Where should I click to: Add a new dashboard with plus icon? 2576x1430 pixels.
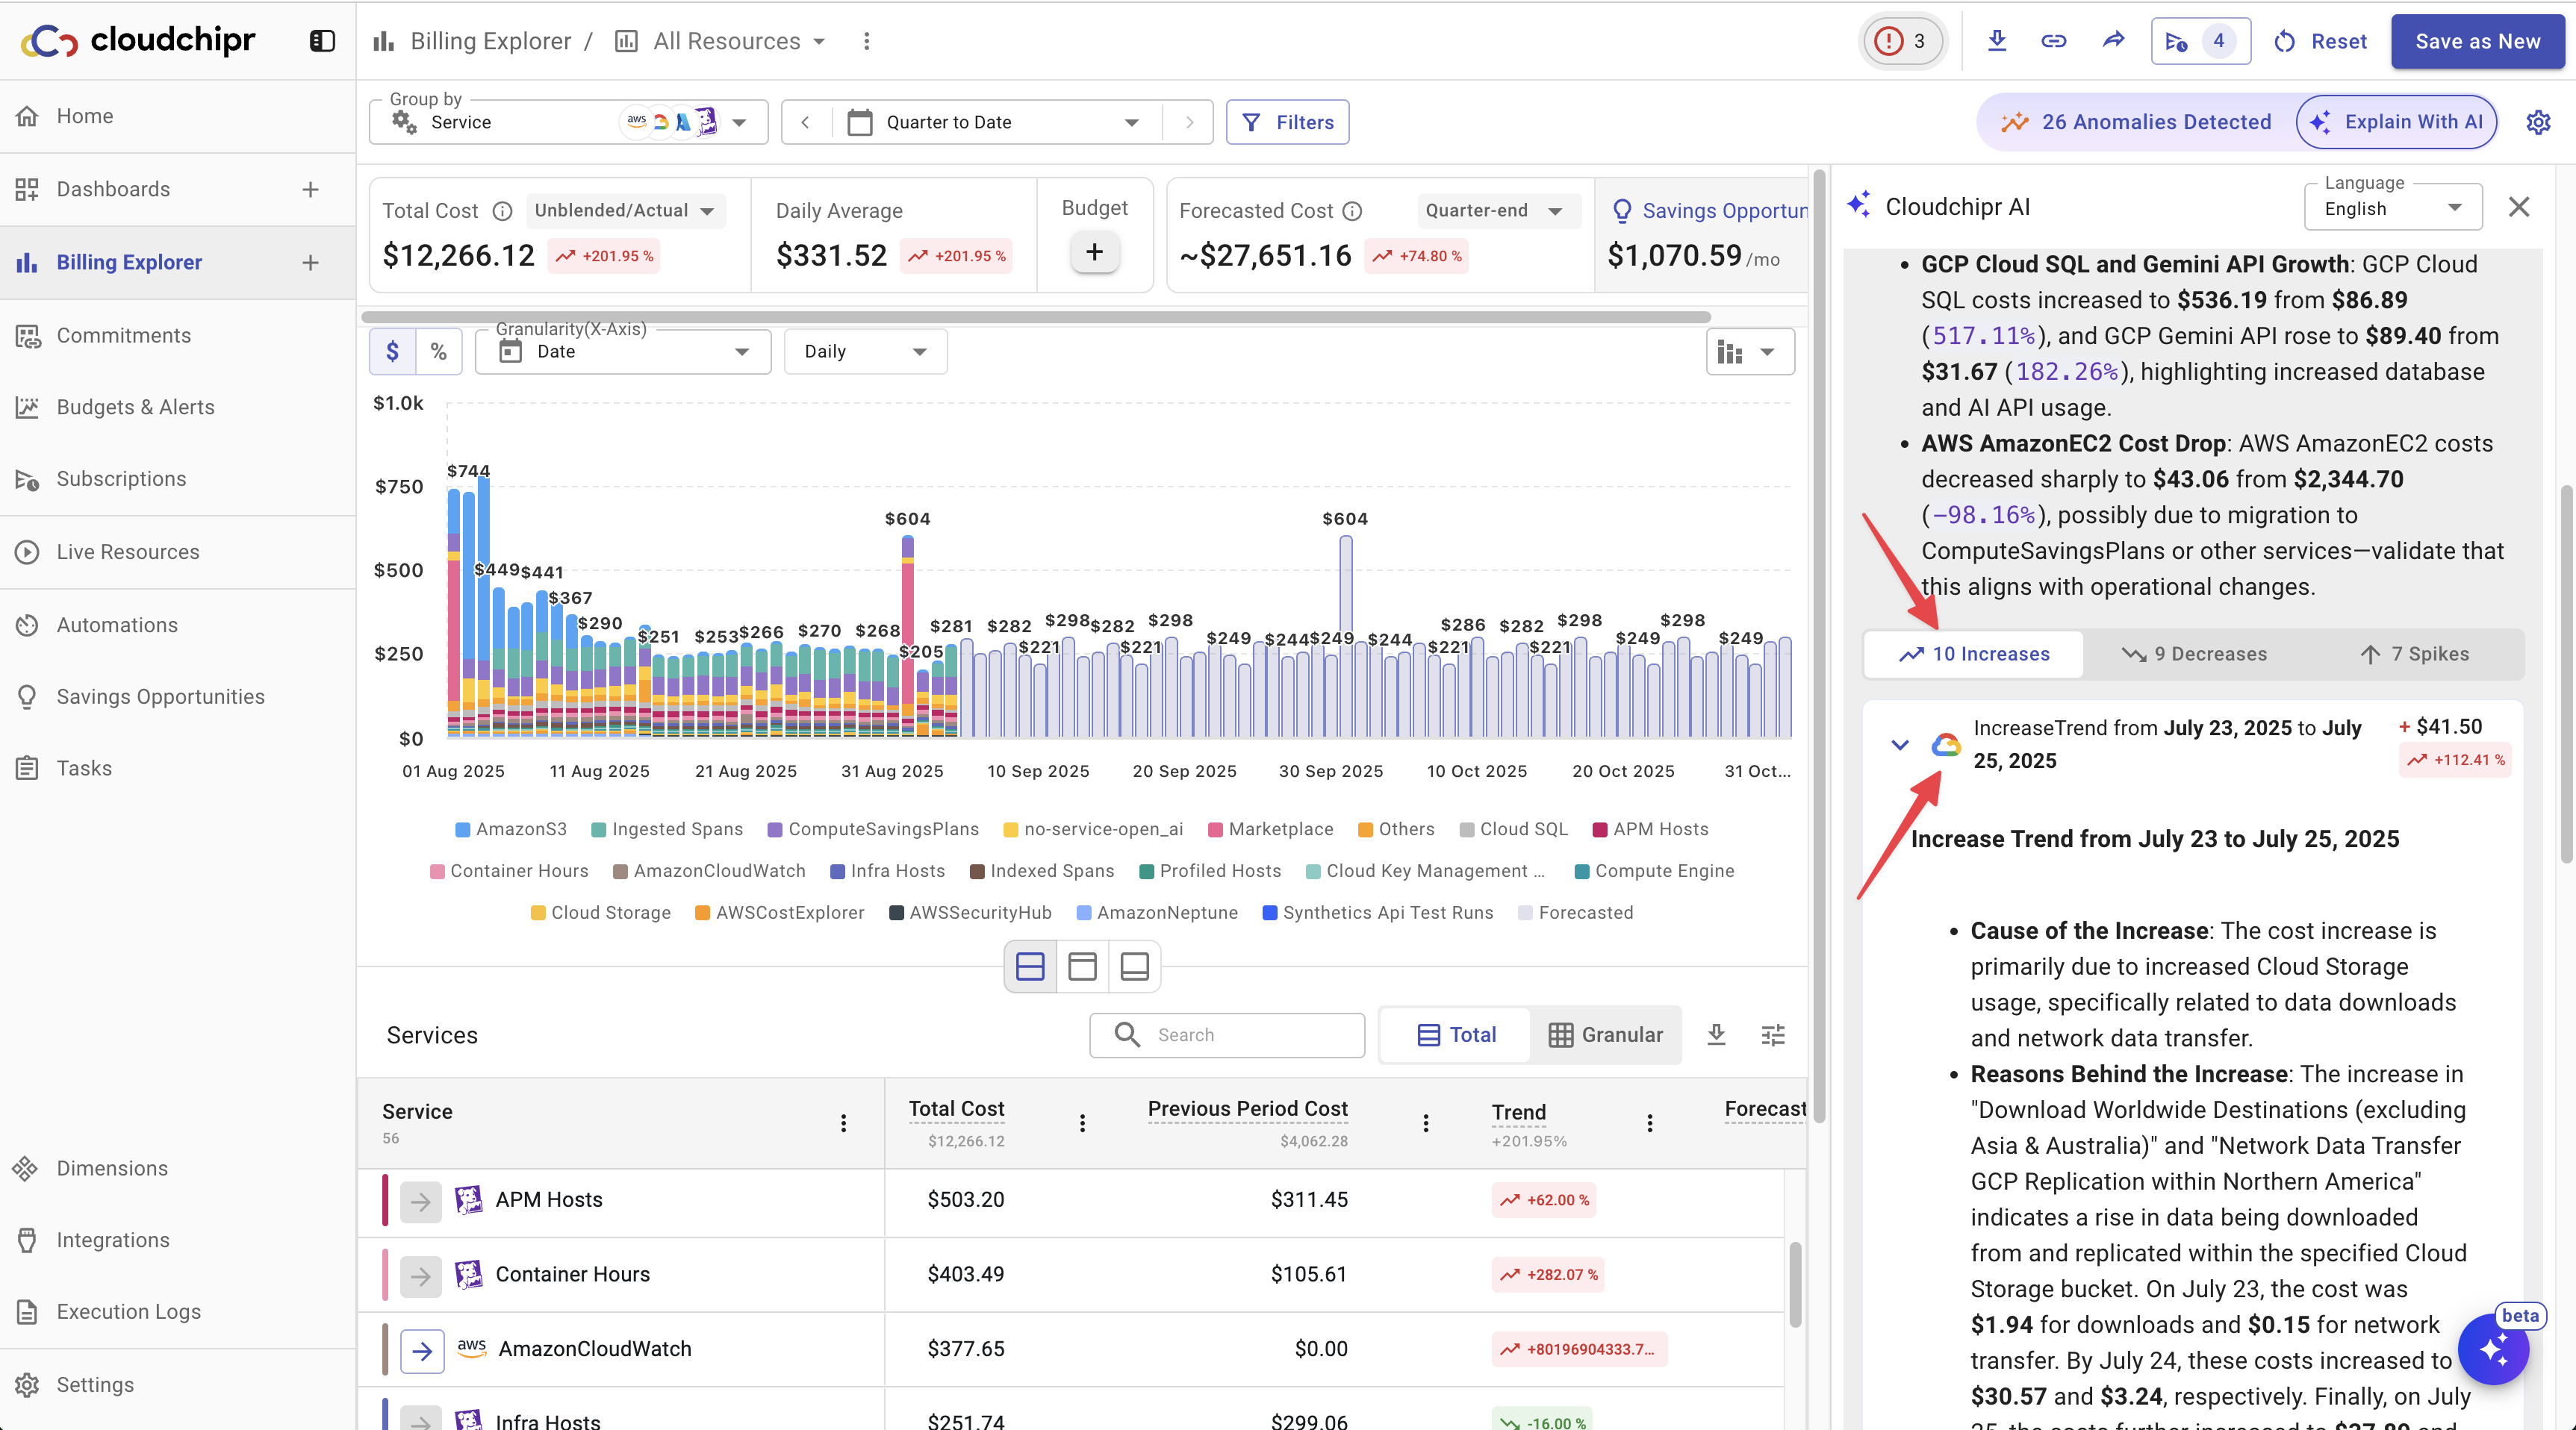[311, 189]
